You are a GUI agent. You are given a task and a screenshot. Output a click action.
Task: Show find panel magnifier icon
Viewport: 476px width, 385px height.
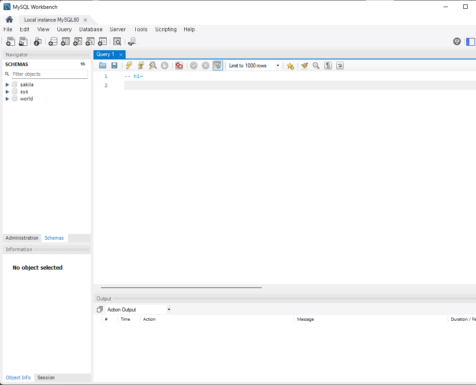pos(316,66)
